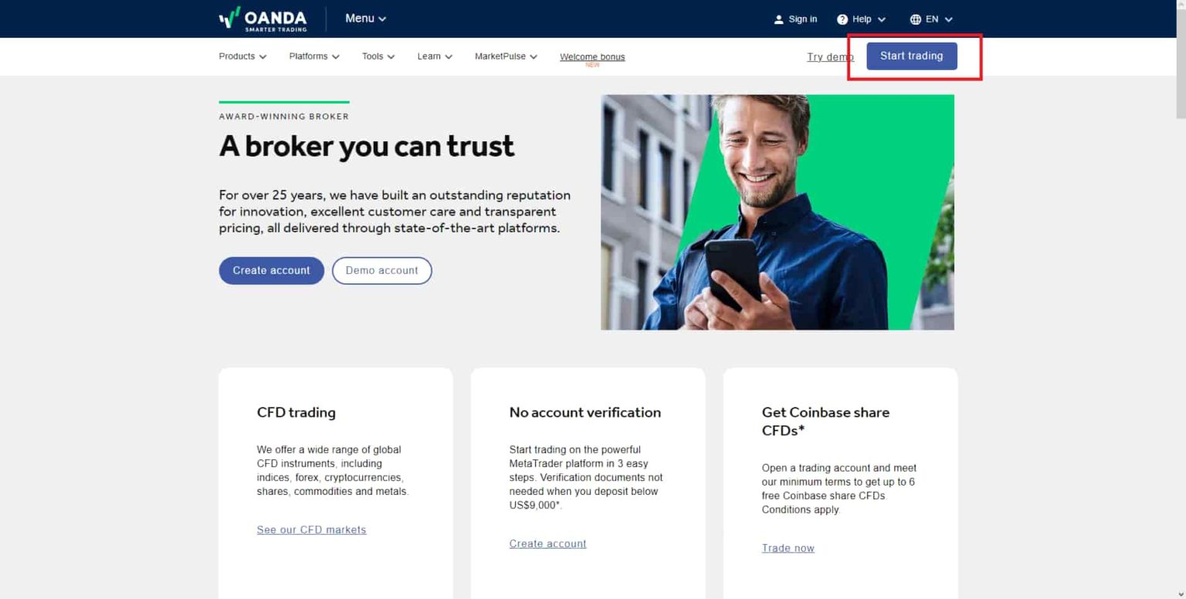This screenshot has width=1186, height=599.
Task: Click the Sign in person icon
Action: pyautogui.click(x=779, y=19)
